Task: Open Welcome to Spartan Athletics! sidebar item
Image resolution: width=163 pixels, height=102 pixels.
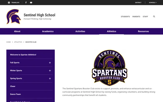Action: pyautogui.click(x=23, y=55)
